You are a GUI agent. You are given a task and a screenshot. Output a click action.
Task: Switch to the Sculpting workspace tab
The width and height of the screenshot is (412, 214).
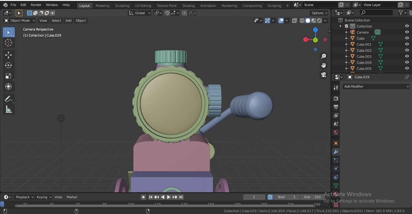(122, 5)
